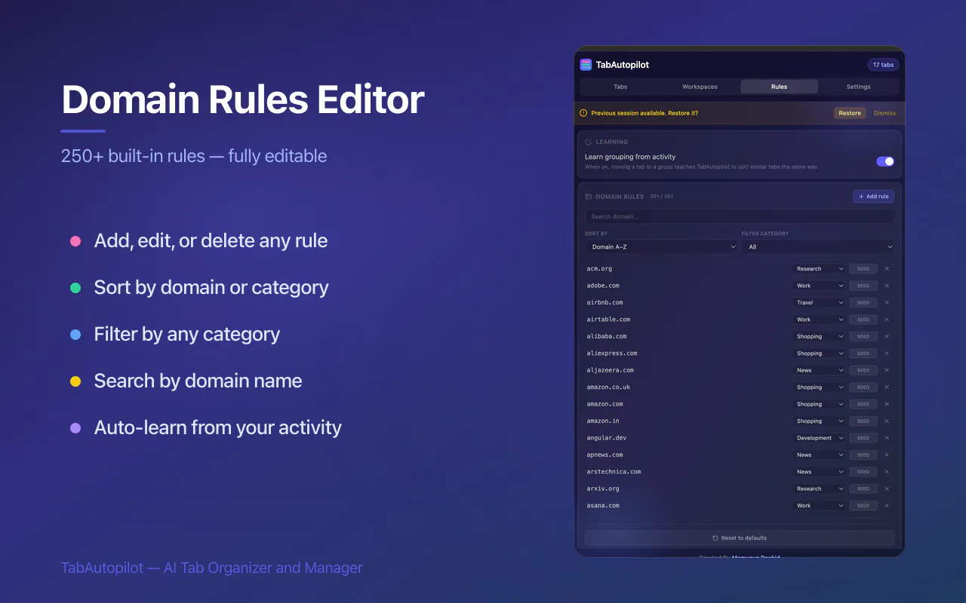Delete the amazon.com rule
The image size is (966, 603).
(887, 404)
